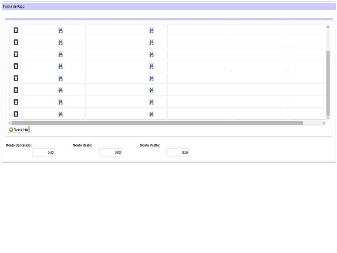Click the right binoculars icon in the sixth row
Image resolution: width=337 pixels, height=253 pixels.
point(152,90)
